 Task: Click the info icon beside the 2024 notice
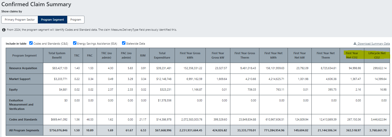pos(4,30)
